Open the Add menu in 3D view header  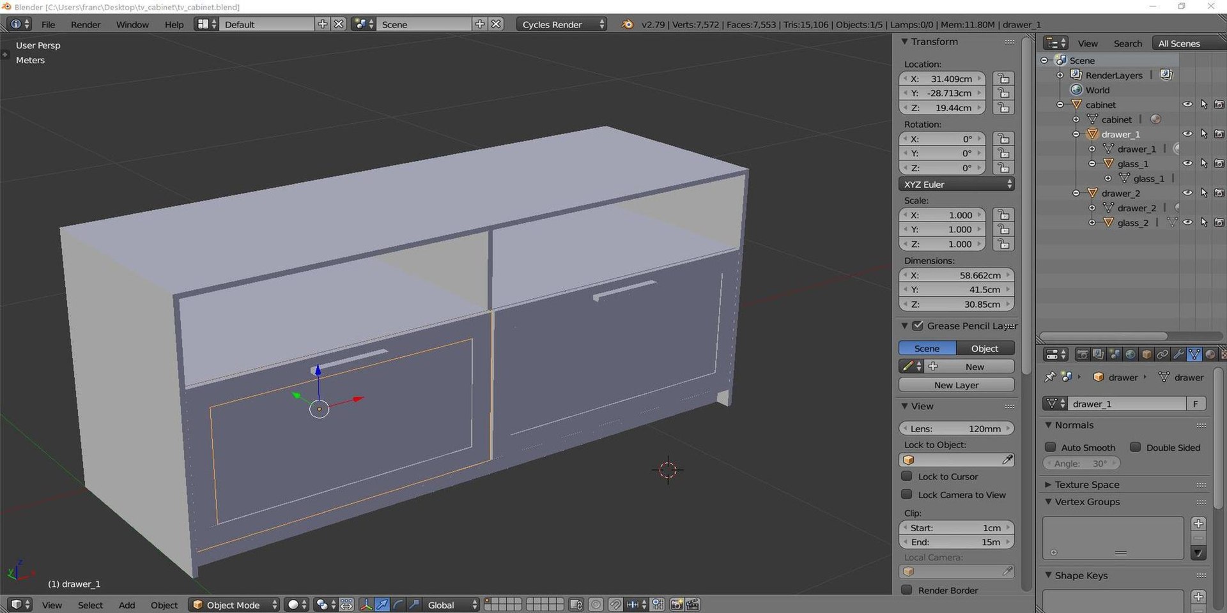point(127,605)
